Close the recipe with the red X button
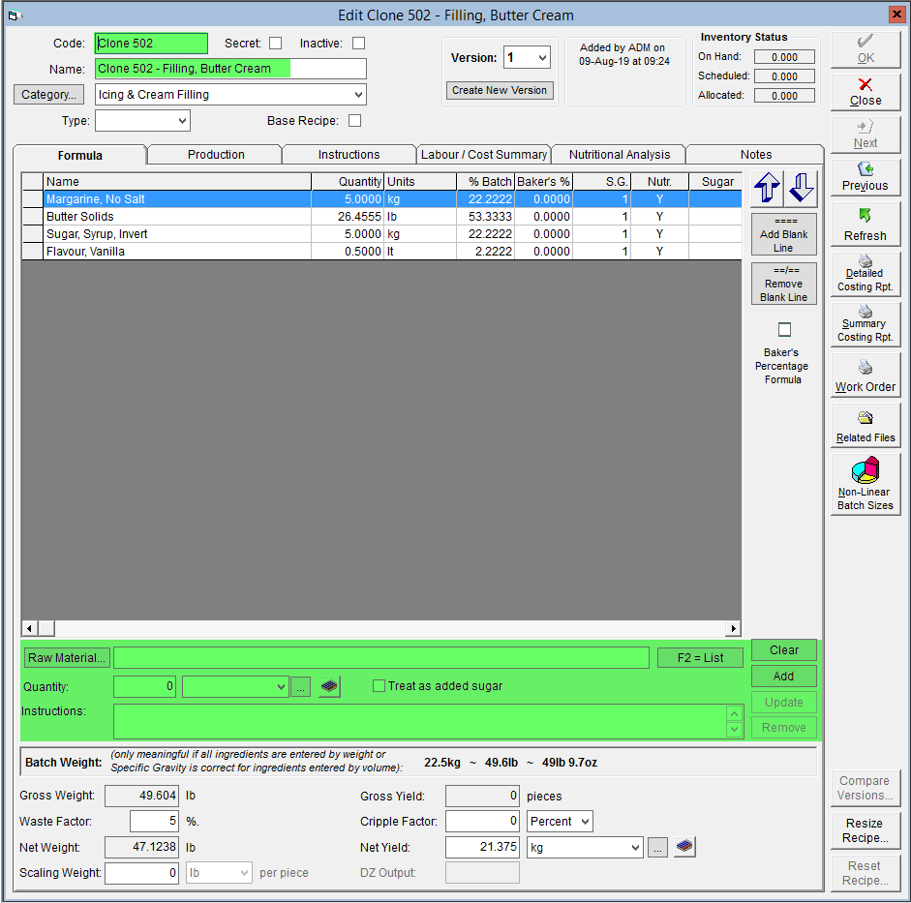 coord(865,92)
